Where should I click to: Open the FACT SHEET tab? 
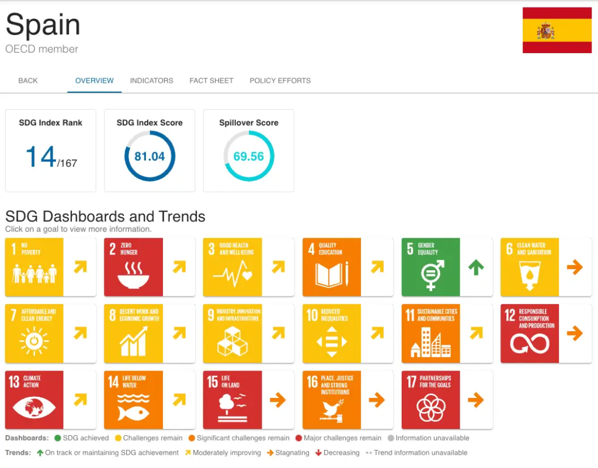tap(211, 81)
